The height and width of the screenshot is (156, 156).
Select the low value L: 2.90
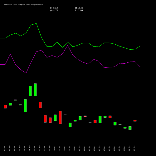click(79, 11)
